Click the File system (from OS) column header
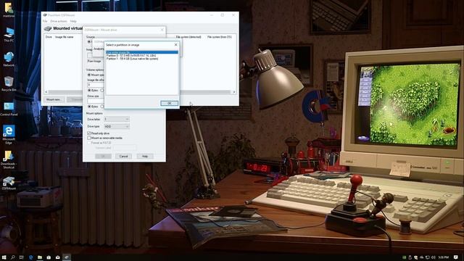The height and width of the screenshot is (261, 464). point(219,37)
